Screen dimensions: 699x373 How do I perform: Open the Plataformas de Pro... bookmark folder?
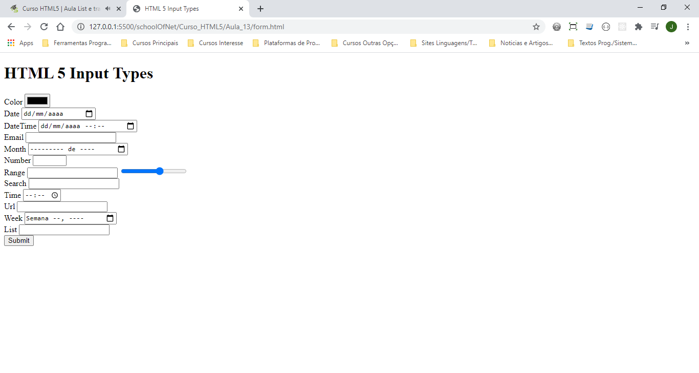pos(287,43)
